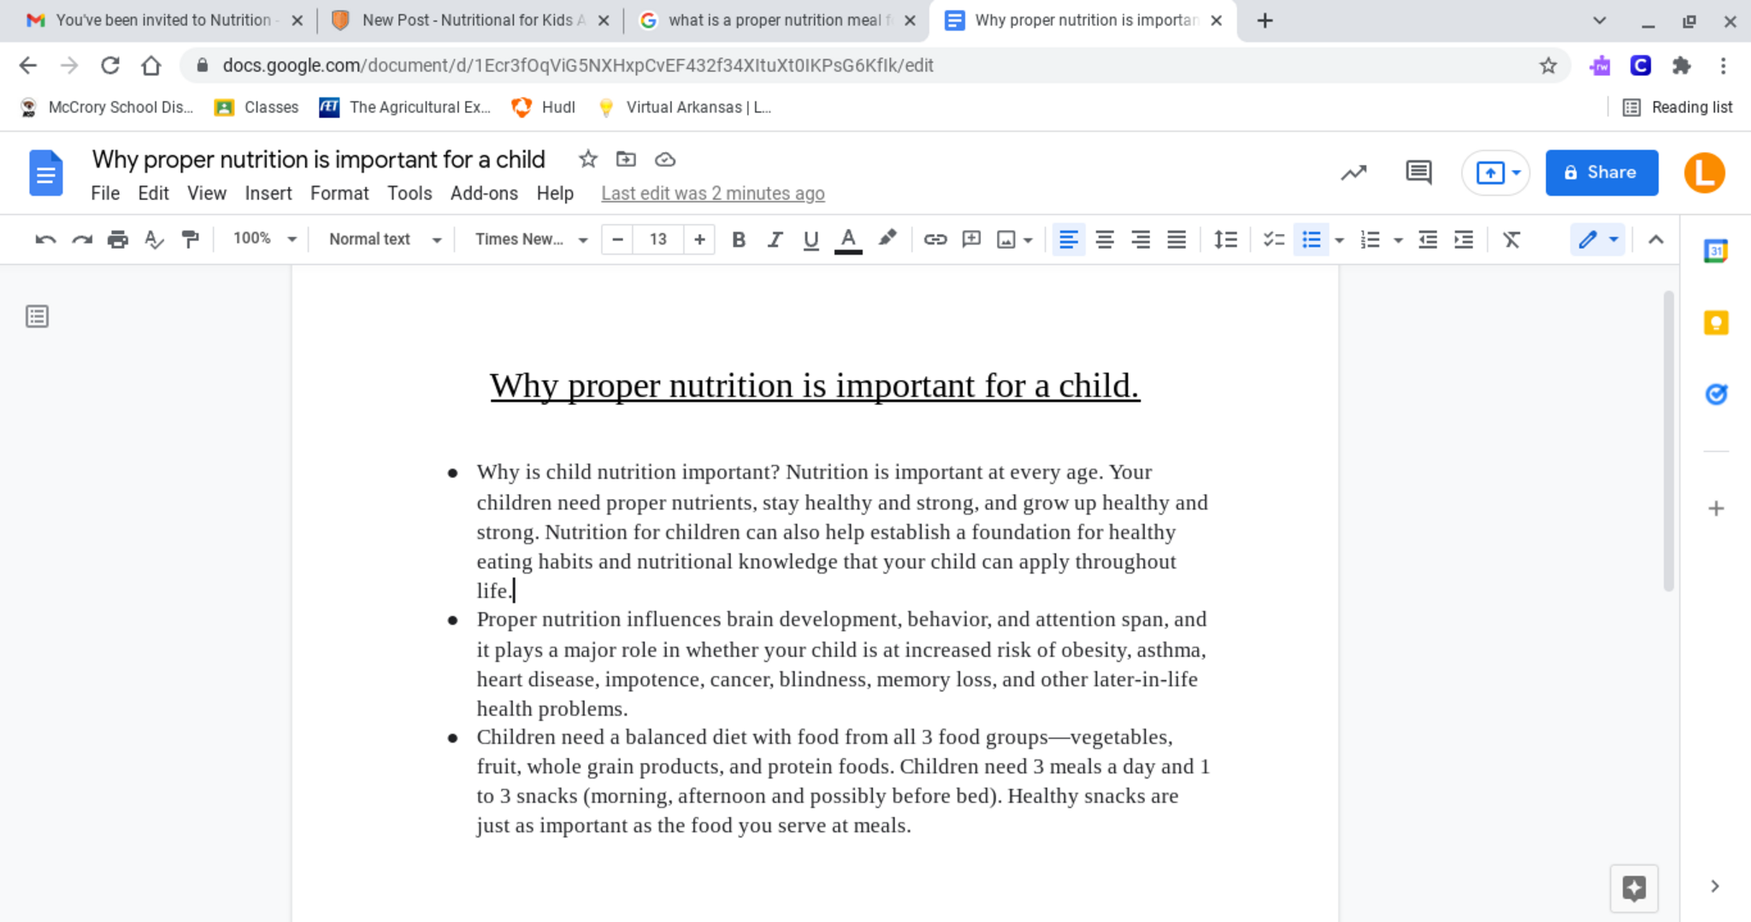1751x922 pixels.
Task: Click the insert link icon
Action: [934, 240]
